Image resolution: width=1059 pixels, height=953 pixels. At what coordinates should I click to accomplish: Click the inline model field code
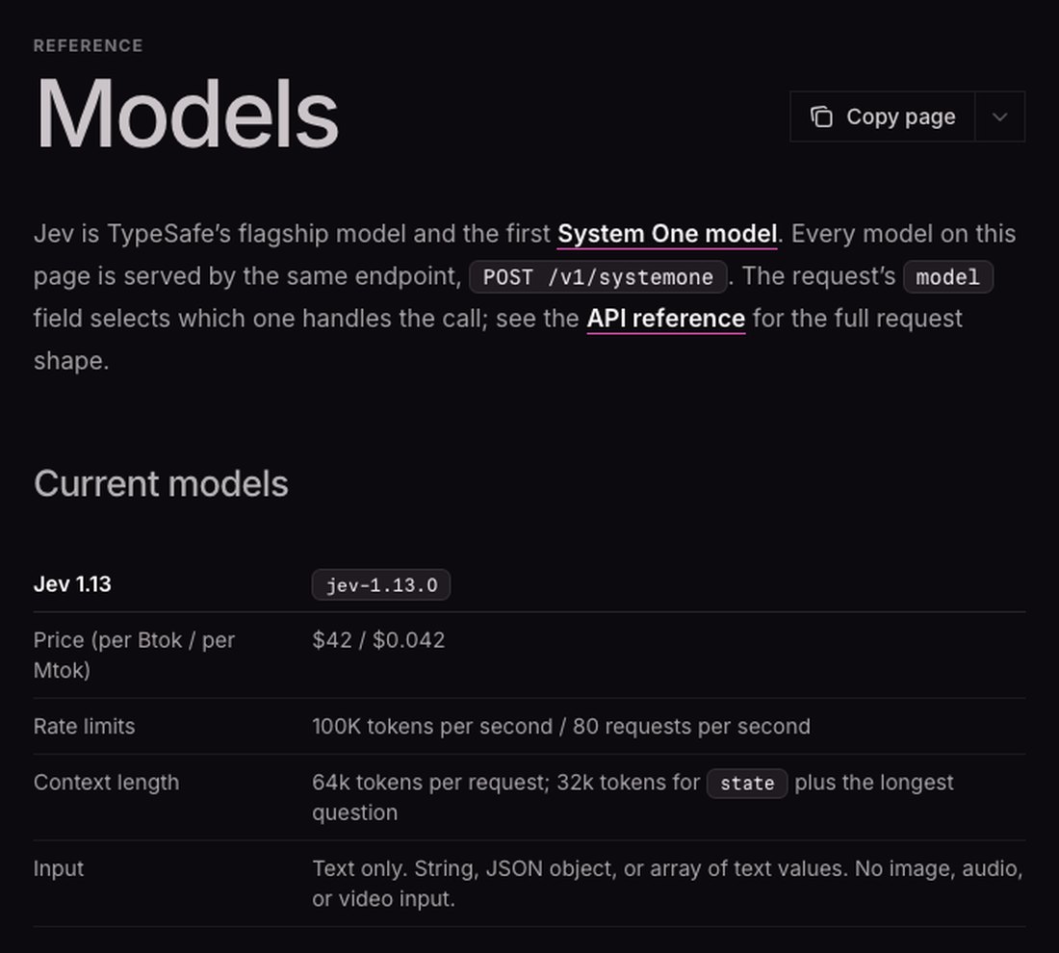pyautogui.click(x=947, y=277)
